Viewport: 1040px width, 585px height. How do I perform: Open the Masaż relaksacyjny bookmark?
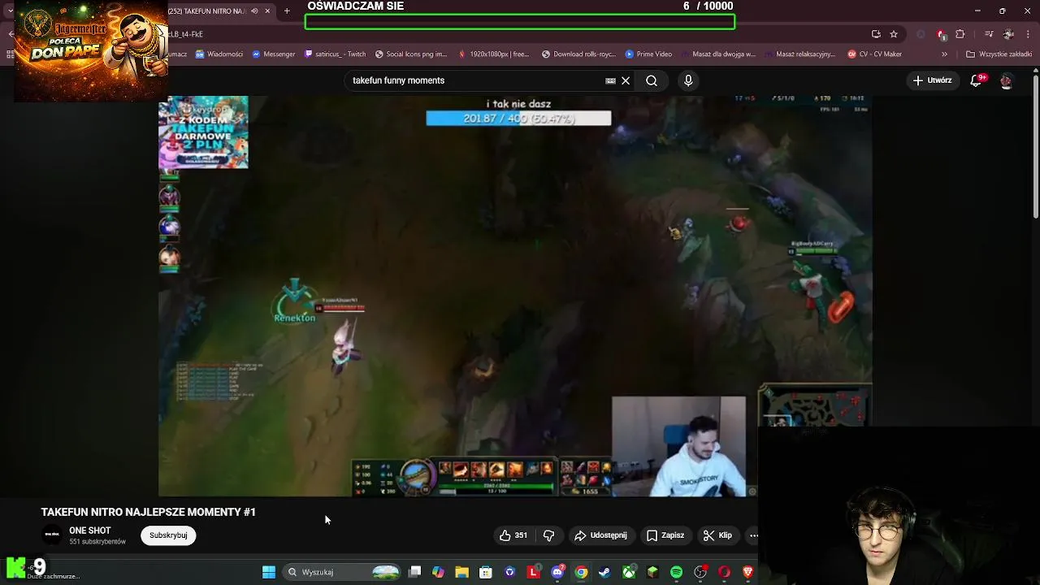pos(801,54)
